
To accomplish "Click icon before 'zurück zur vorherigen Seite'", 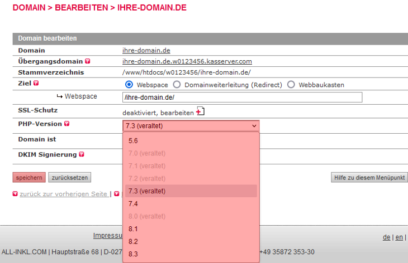I will point(15,194).
